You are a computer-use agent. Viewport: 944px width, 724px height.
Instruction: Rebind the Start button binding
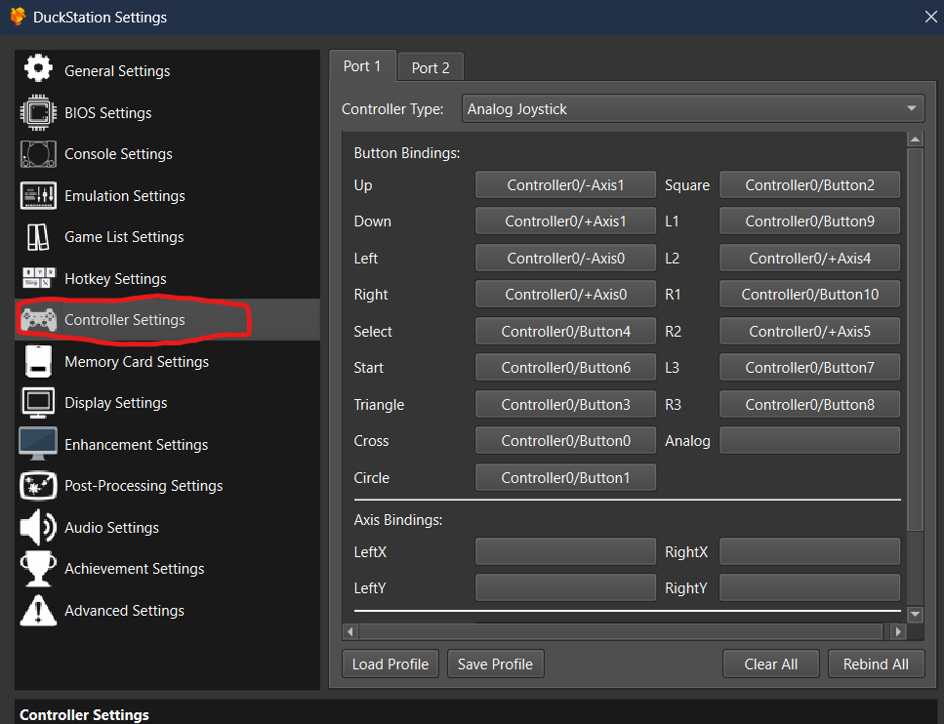point(565,368)
